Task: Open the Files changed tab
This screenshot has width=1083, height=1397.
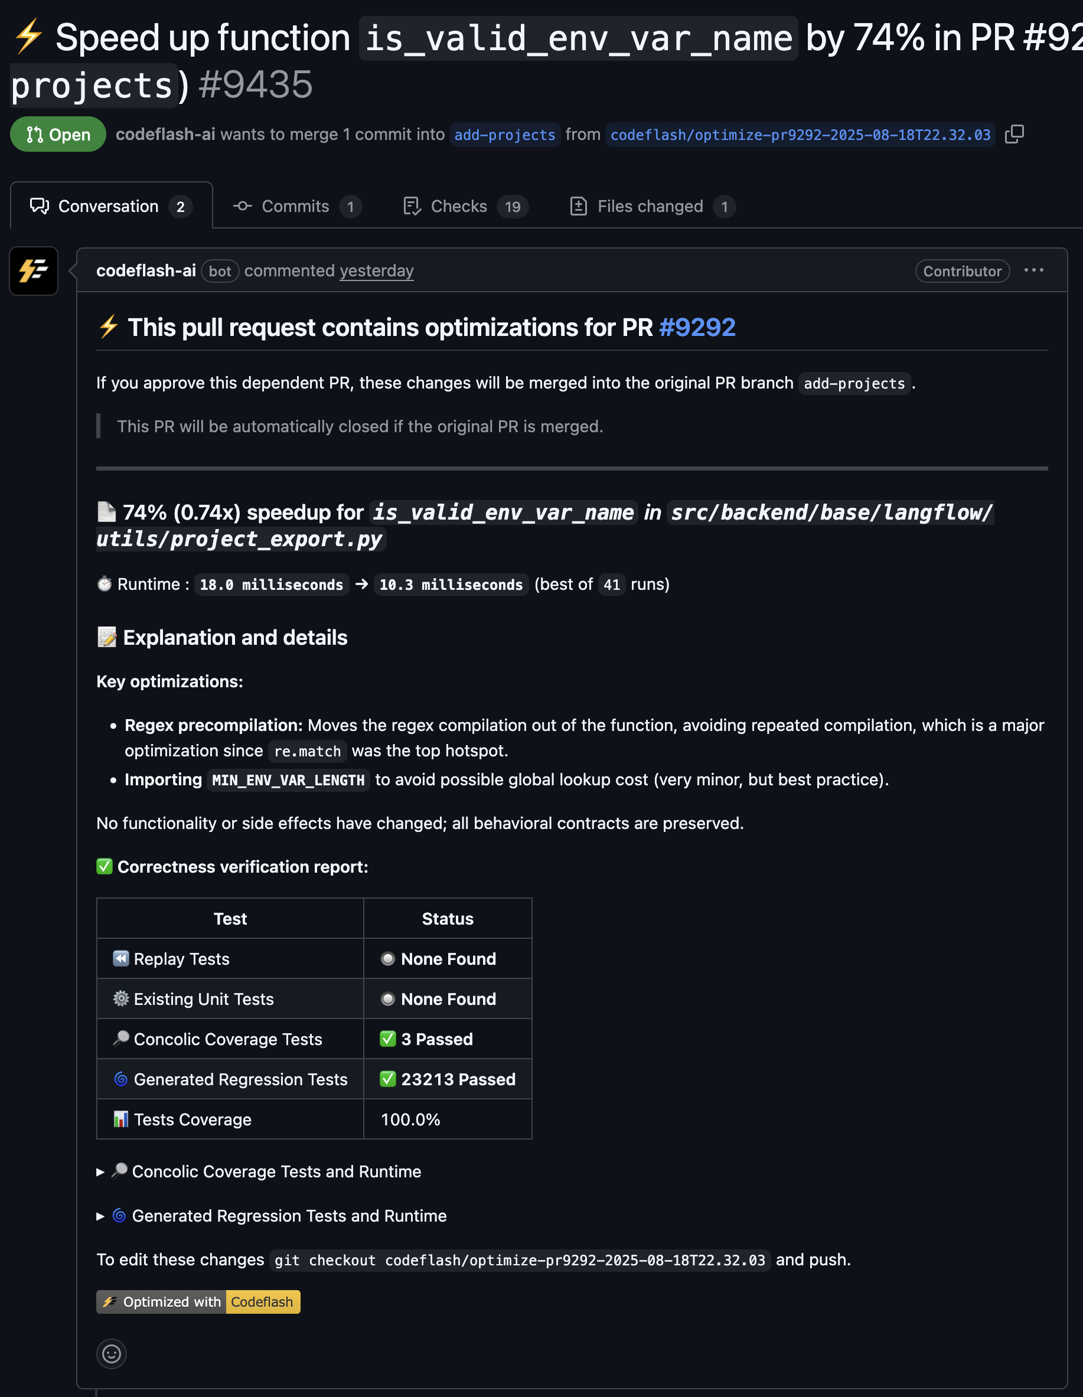Action: 653,206
